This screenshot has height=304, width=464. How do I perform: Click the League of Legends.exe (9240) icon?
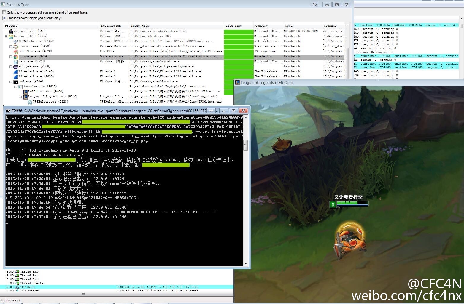[25, 97]
